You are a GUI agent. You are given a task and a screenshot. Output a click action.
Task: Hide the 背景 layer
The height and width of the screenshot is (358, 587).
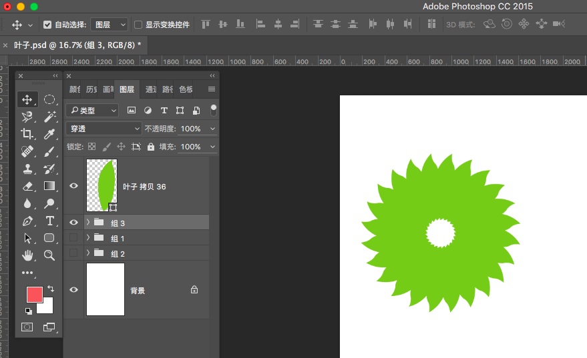pyautogui.click(x=73, y=289)
